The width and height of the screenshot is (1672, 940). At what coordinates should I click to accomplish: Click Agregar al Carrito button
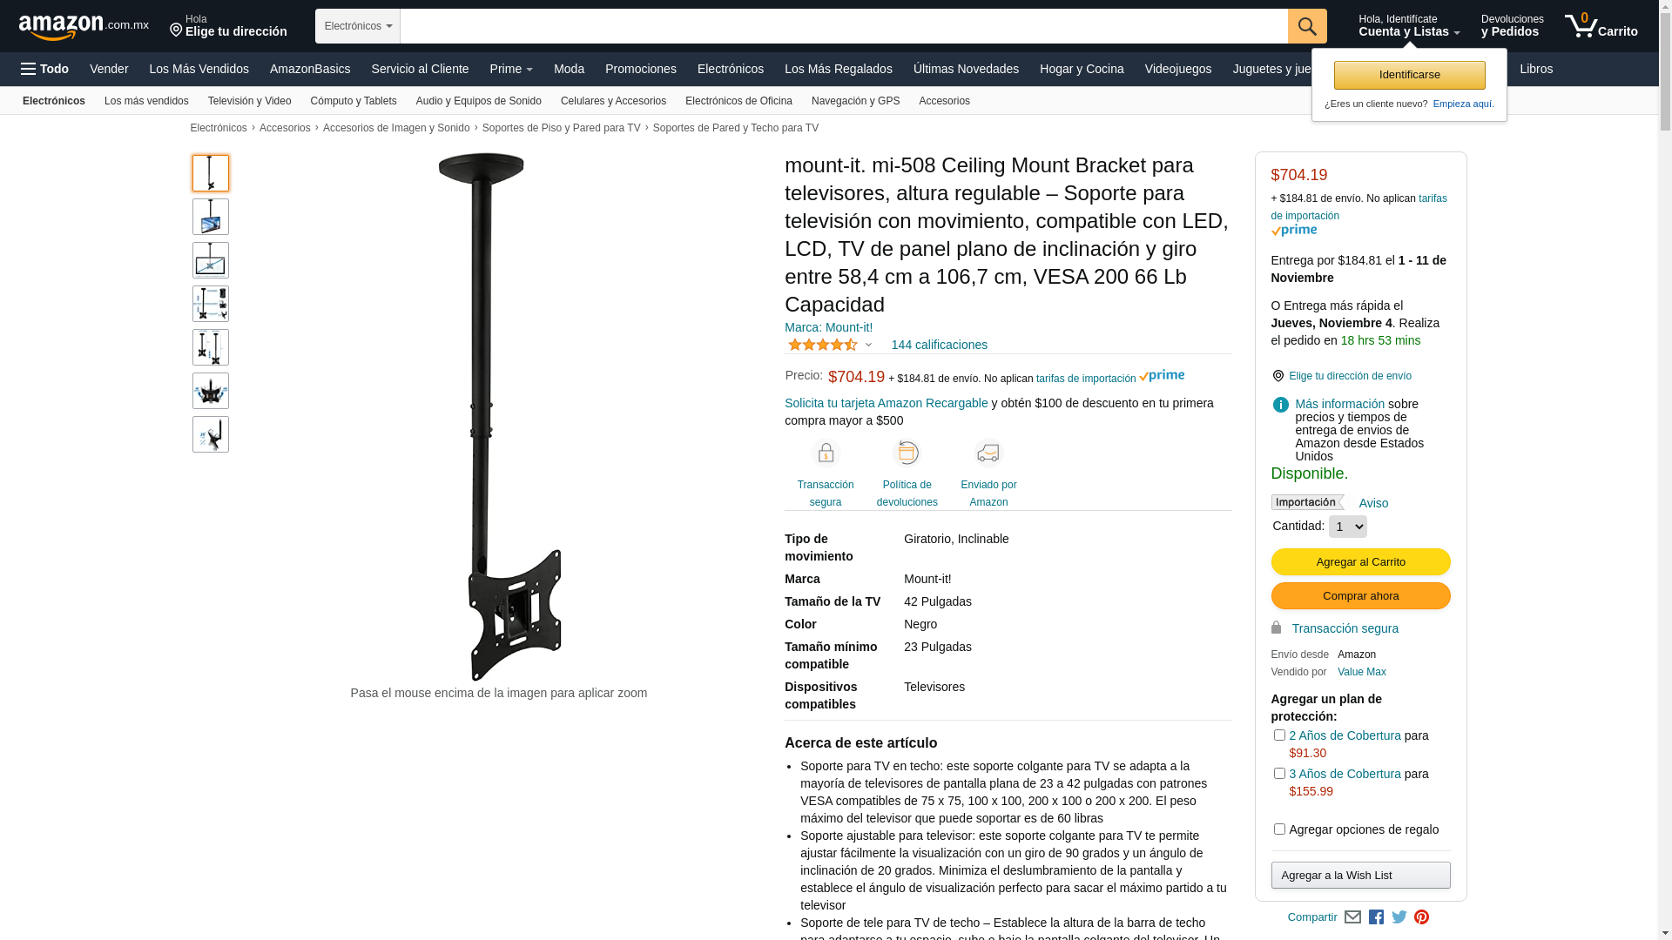pos(1360,562)
